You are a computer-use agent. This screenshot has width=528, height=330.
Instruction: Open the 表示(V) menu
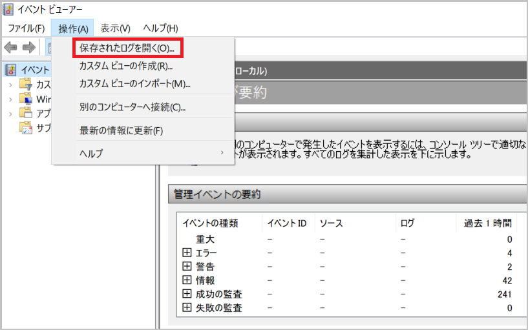tap(115, 28)
